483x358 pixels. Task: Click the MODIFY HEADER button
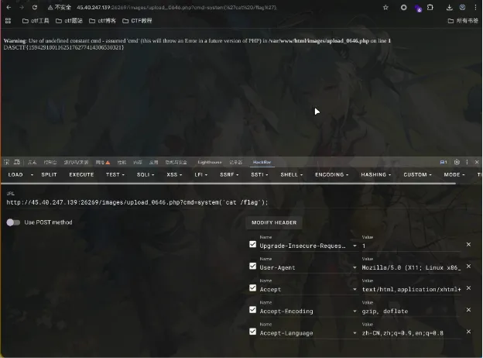pyautogui.click(x=274, y=222)
